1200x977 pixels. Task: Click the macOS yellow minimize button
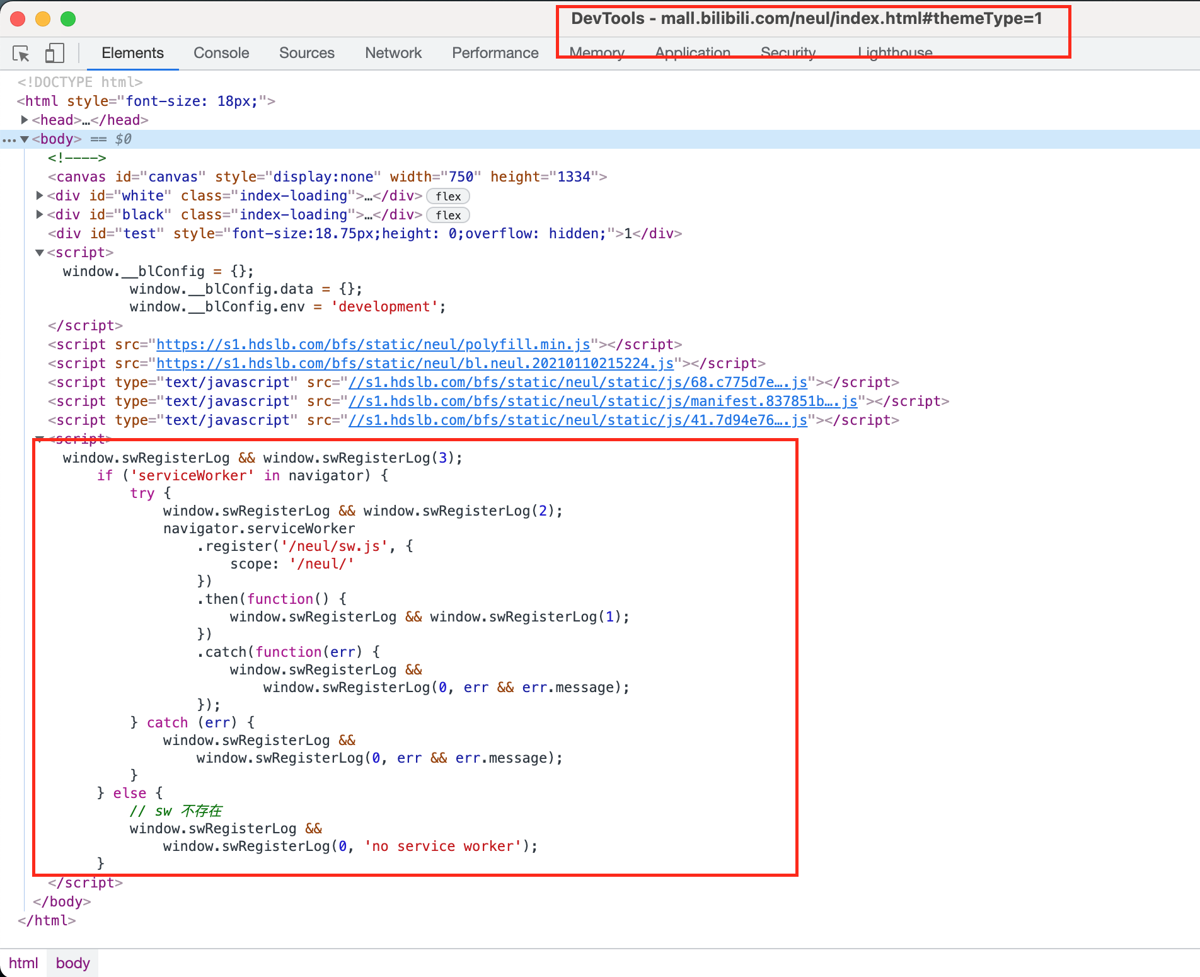click(x=43, y=19)
